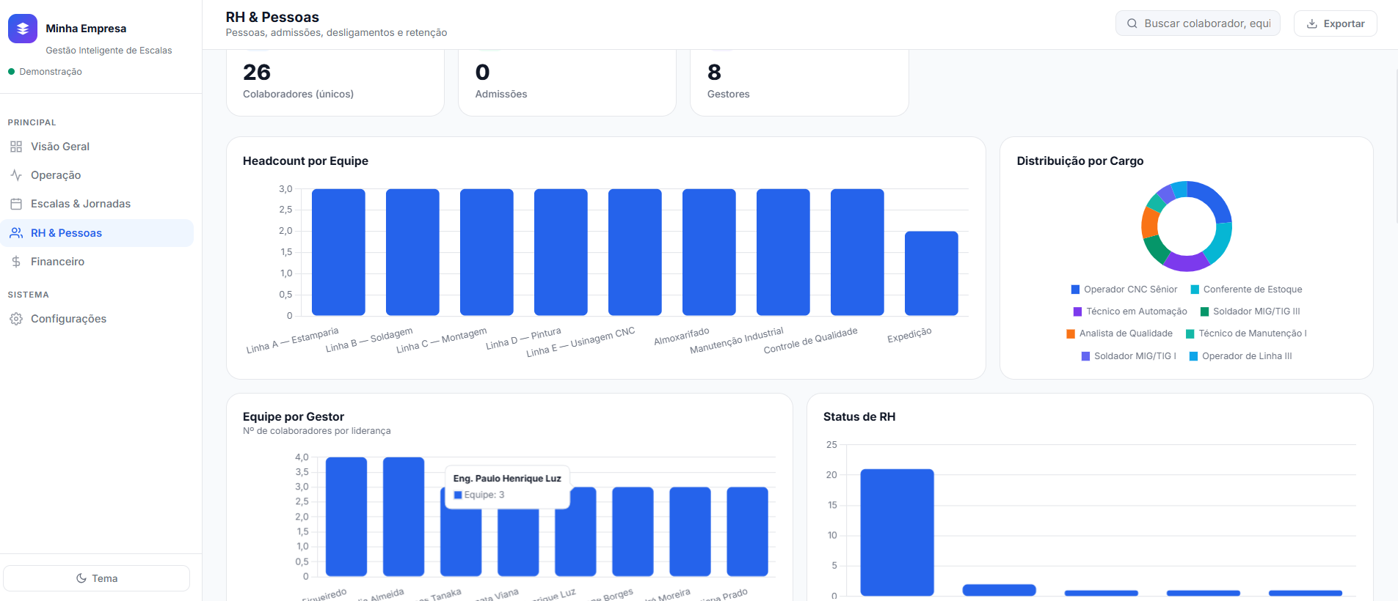1398x601 pixels.
Task: Click the search magnifier icon
Action: 1132,23
